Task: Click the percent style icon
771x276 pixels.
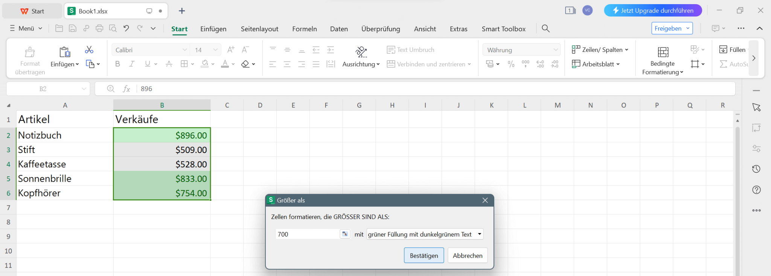Action: point(511,64)
